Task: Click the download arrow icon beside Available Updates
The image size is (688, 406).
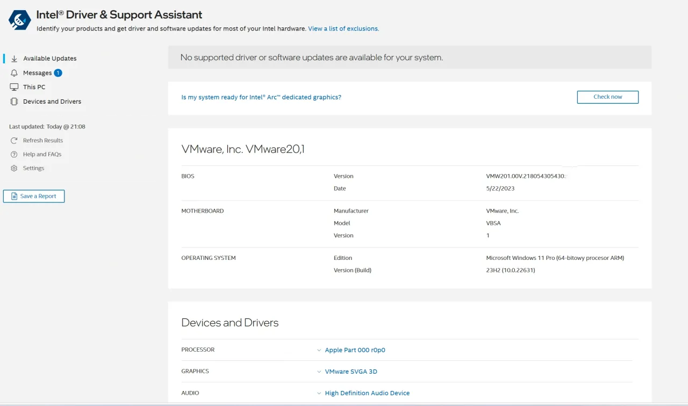Action: pos(15,59)
